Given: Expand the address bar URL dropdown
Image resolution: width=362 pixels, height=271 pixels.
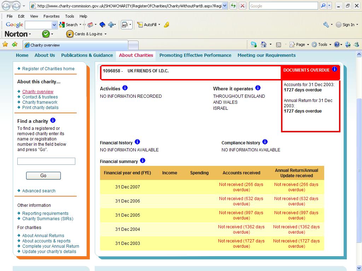Looking at the screenshot, I should tap(224, 6).
